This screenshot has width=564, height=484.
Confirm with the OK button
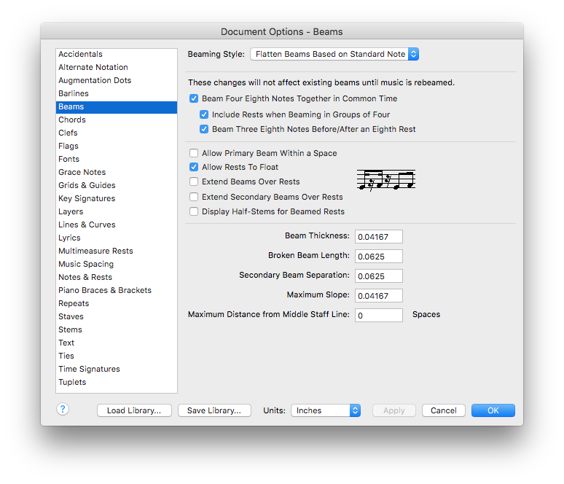pos(493,410)
